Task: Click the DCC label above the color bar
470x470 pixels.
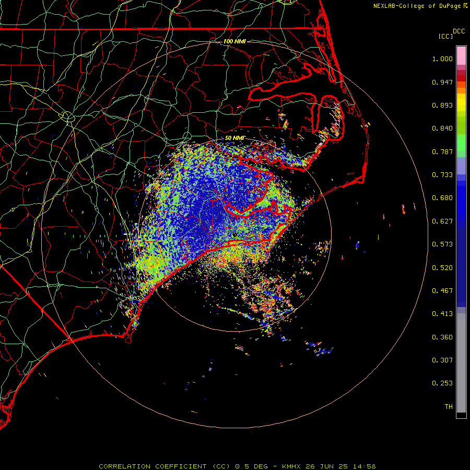Action: pos(459,31)
